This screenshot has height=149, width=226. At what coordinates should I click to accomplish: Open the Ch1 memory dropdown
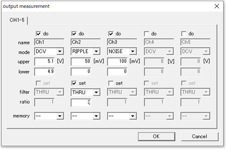pyautogui.click(x=60, y=116)
